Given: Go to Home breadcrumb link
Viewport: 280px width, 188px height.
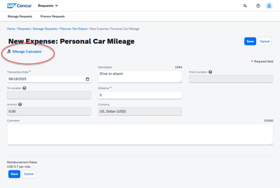Looking at the screenshot, I should 11,29.
